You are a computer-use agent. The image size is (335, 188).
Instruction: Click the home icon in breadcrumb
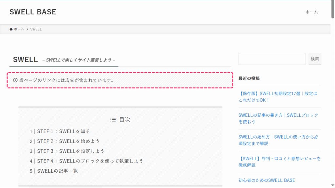pyautogui.click(x=11, y=29)
